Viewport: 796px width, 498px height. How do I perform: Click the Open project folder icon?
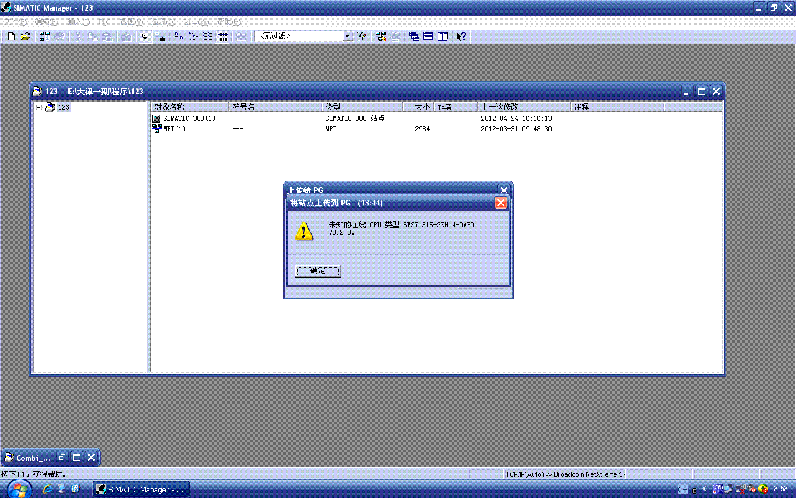(25, 37)
